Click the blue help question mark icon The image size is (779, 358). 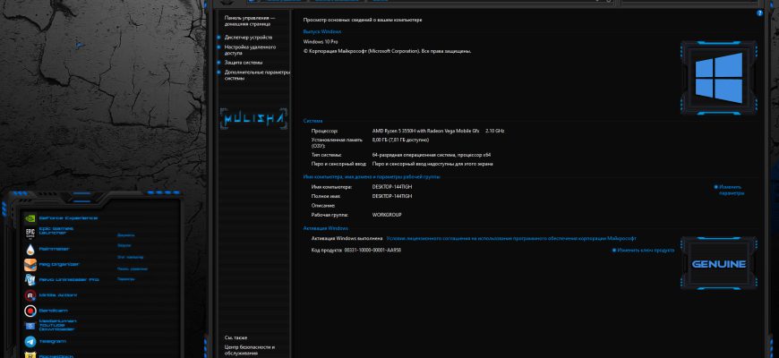tap(759, 13)
